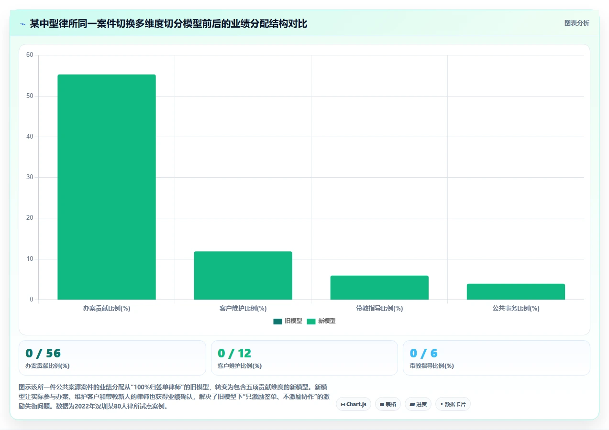Click the 数据卡片 tag icon
Viewport: 609px width, 430px height.
tap(442, 404)
